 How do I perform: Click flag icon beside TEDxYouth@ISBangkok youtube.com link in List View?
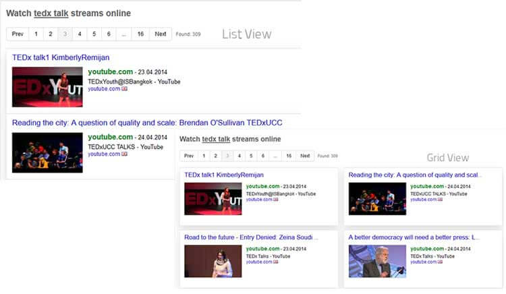[x=125, y=88]
